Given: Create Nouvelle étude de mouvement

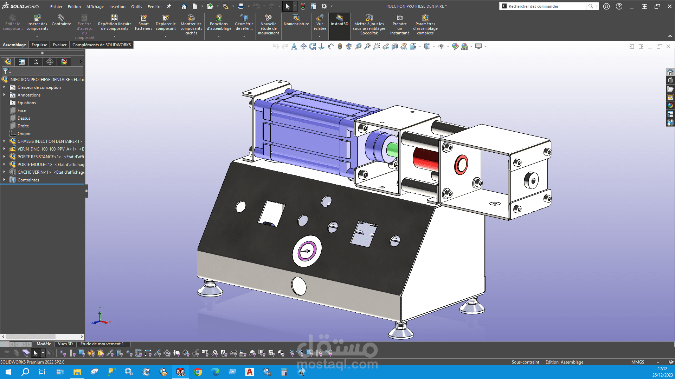Looking at the screenshot, I should click(269, 25).
